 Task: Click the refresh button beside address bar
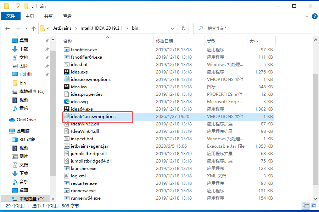click(184, 28)
